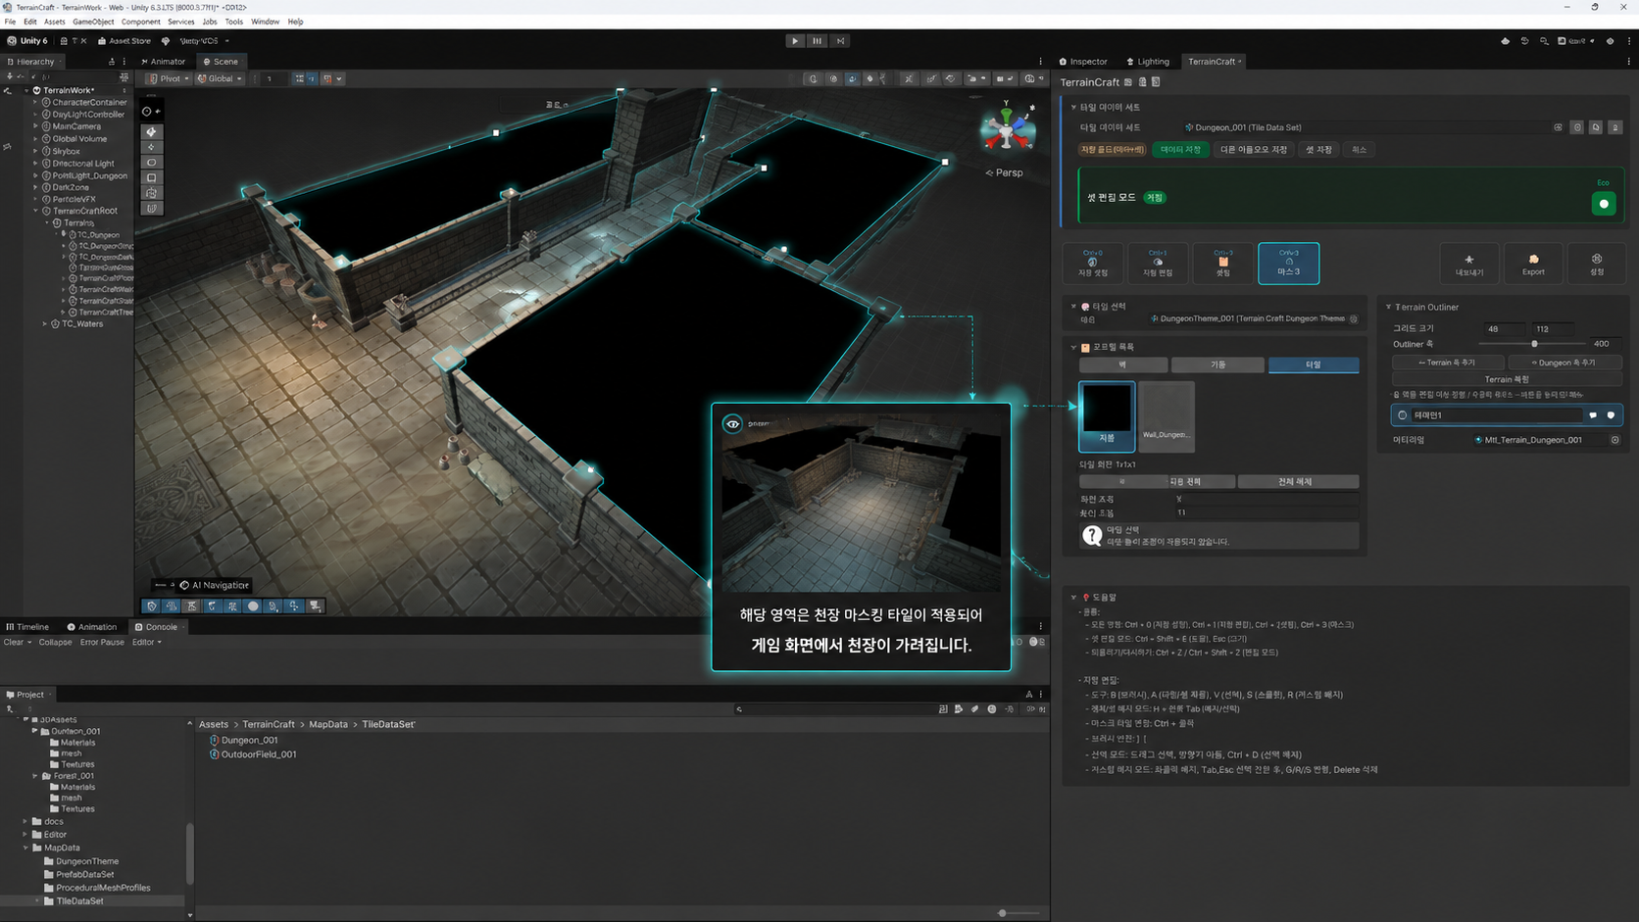Click the grid size field showing 48
This screenshot has height=922, width=1639.
click(1505, 329)
